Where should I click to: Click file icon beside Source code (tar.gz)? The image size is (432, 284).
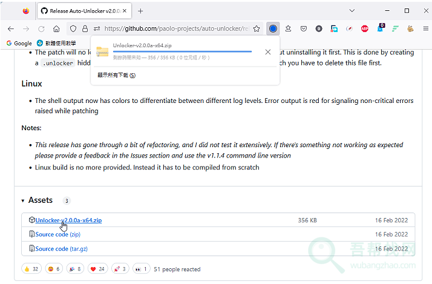tap(31, 248)
